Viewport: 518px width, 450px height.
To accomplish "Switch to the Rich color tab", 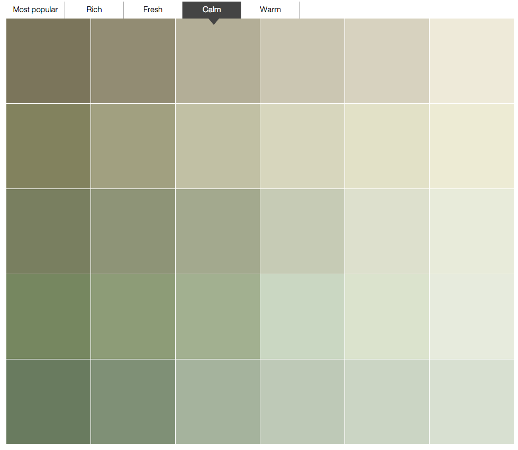I will pos(94,10).
